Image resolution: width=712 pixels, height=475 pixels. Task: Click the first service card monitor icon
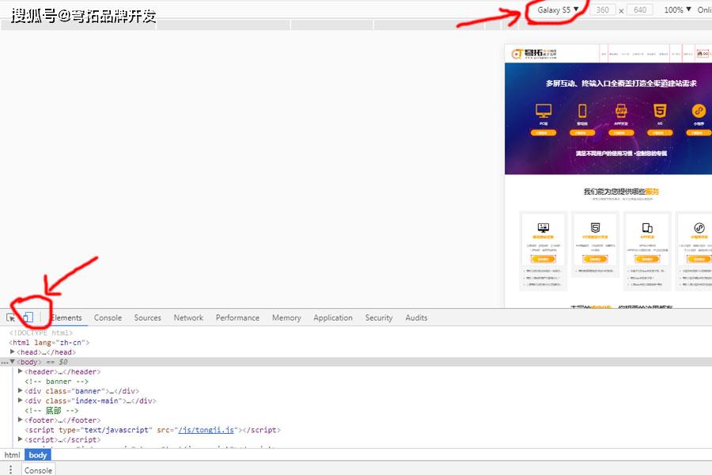point(543,228)
